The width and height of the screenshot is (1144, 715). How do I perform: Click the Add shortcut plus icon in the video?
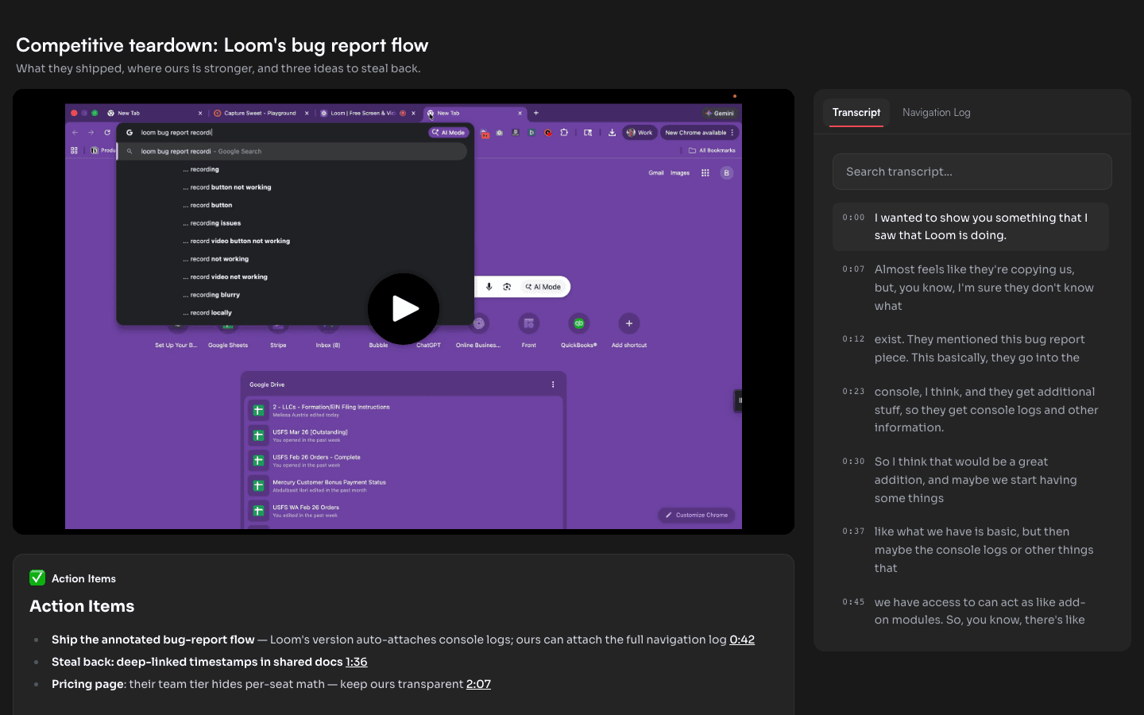pos(629,323)
